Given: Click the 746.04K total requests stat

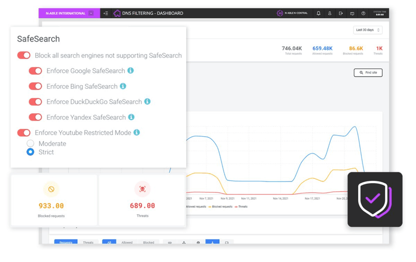Looking at the screenshot, I should [292, 50].
